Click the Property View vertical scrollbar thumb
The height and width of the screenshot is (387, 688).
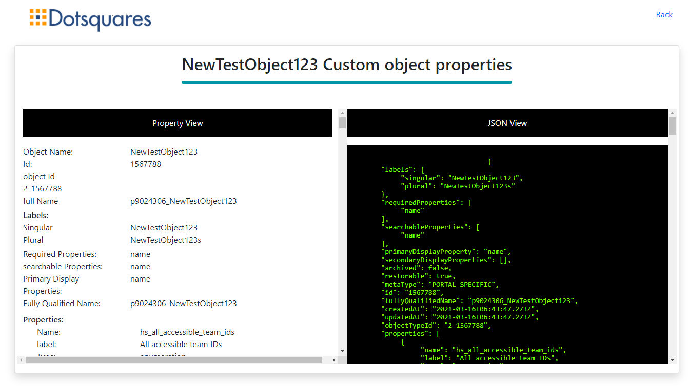click(x=343, y=123)
